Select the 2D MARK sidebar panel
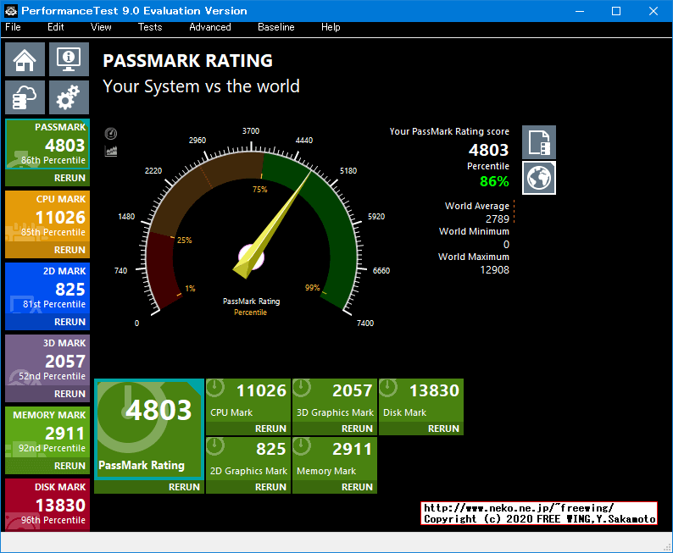Screen dimensions: 673x553 [47, 289]
